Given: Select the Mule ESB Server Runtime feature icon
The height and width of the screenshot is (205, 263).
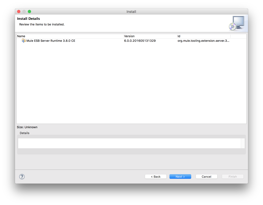Looking at the screenshot, I should point(24,41).
